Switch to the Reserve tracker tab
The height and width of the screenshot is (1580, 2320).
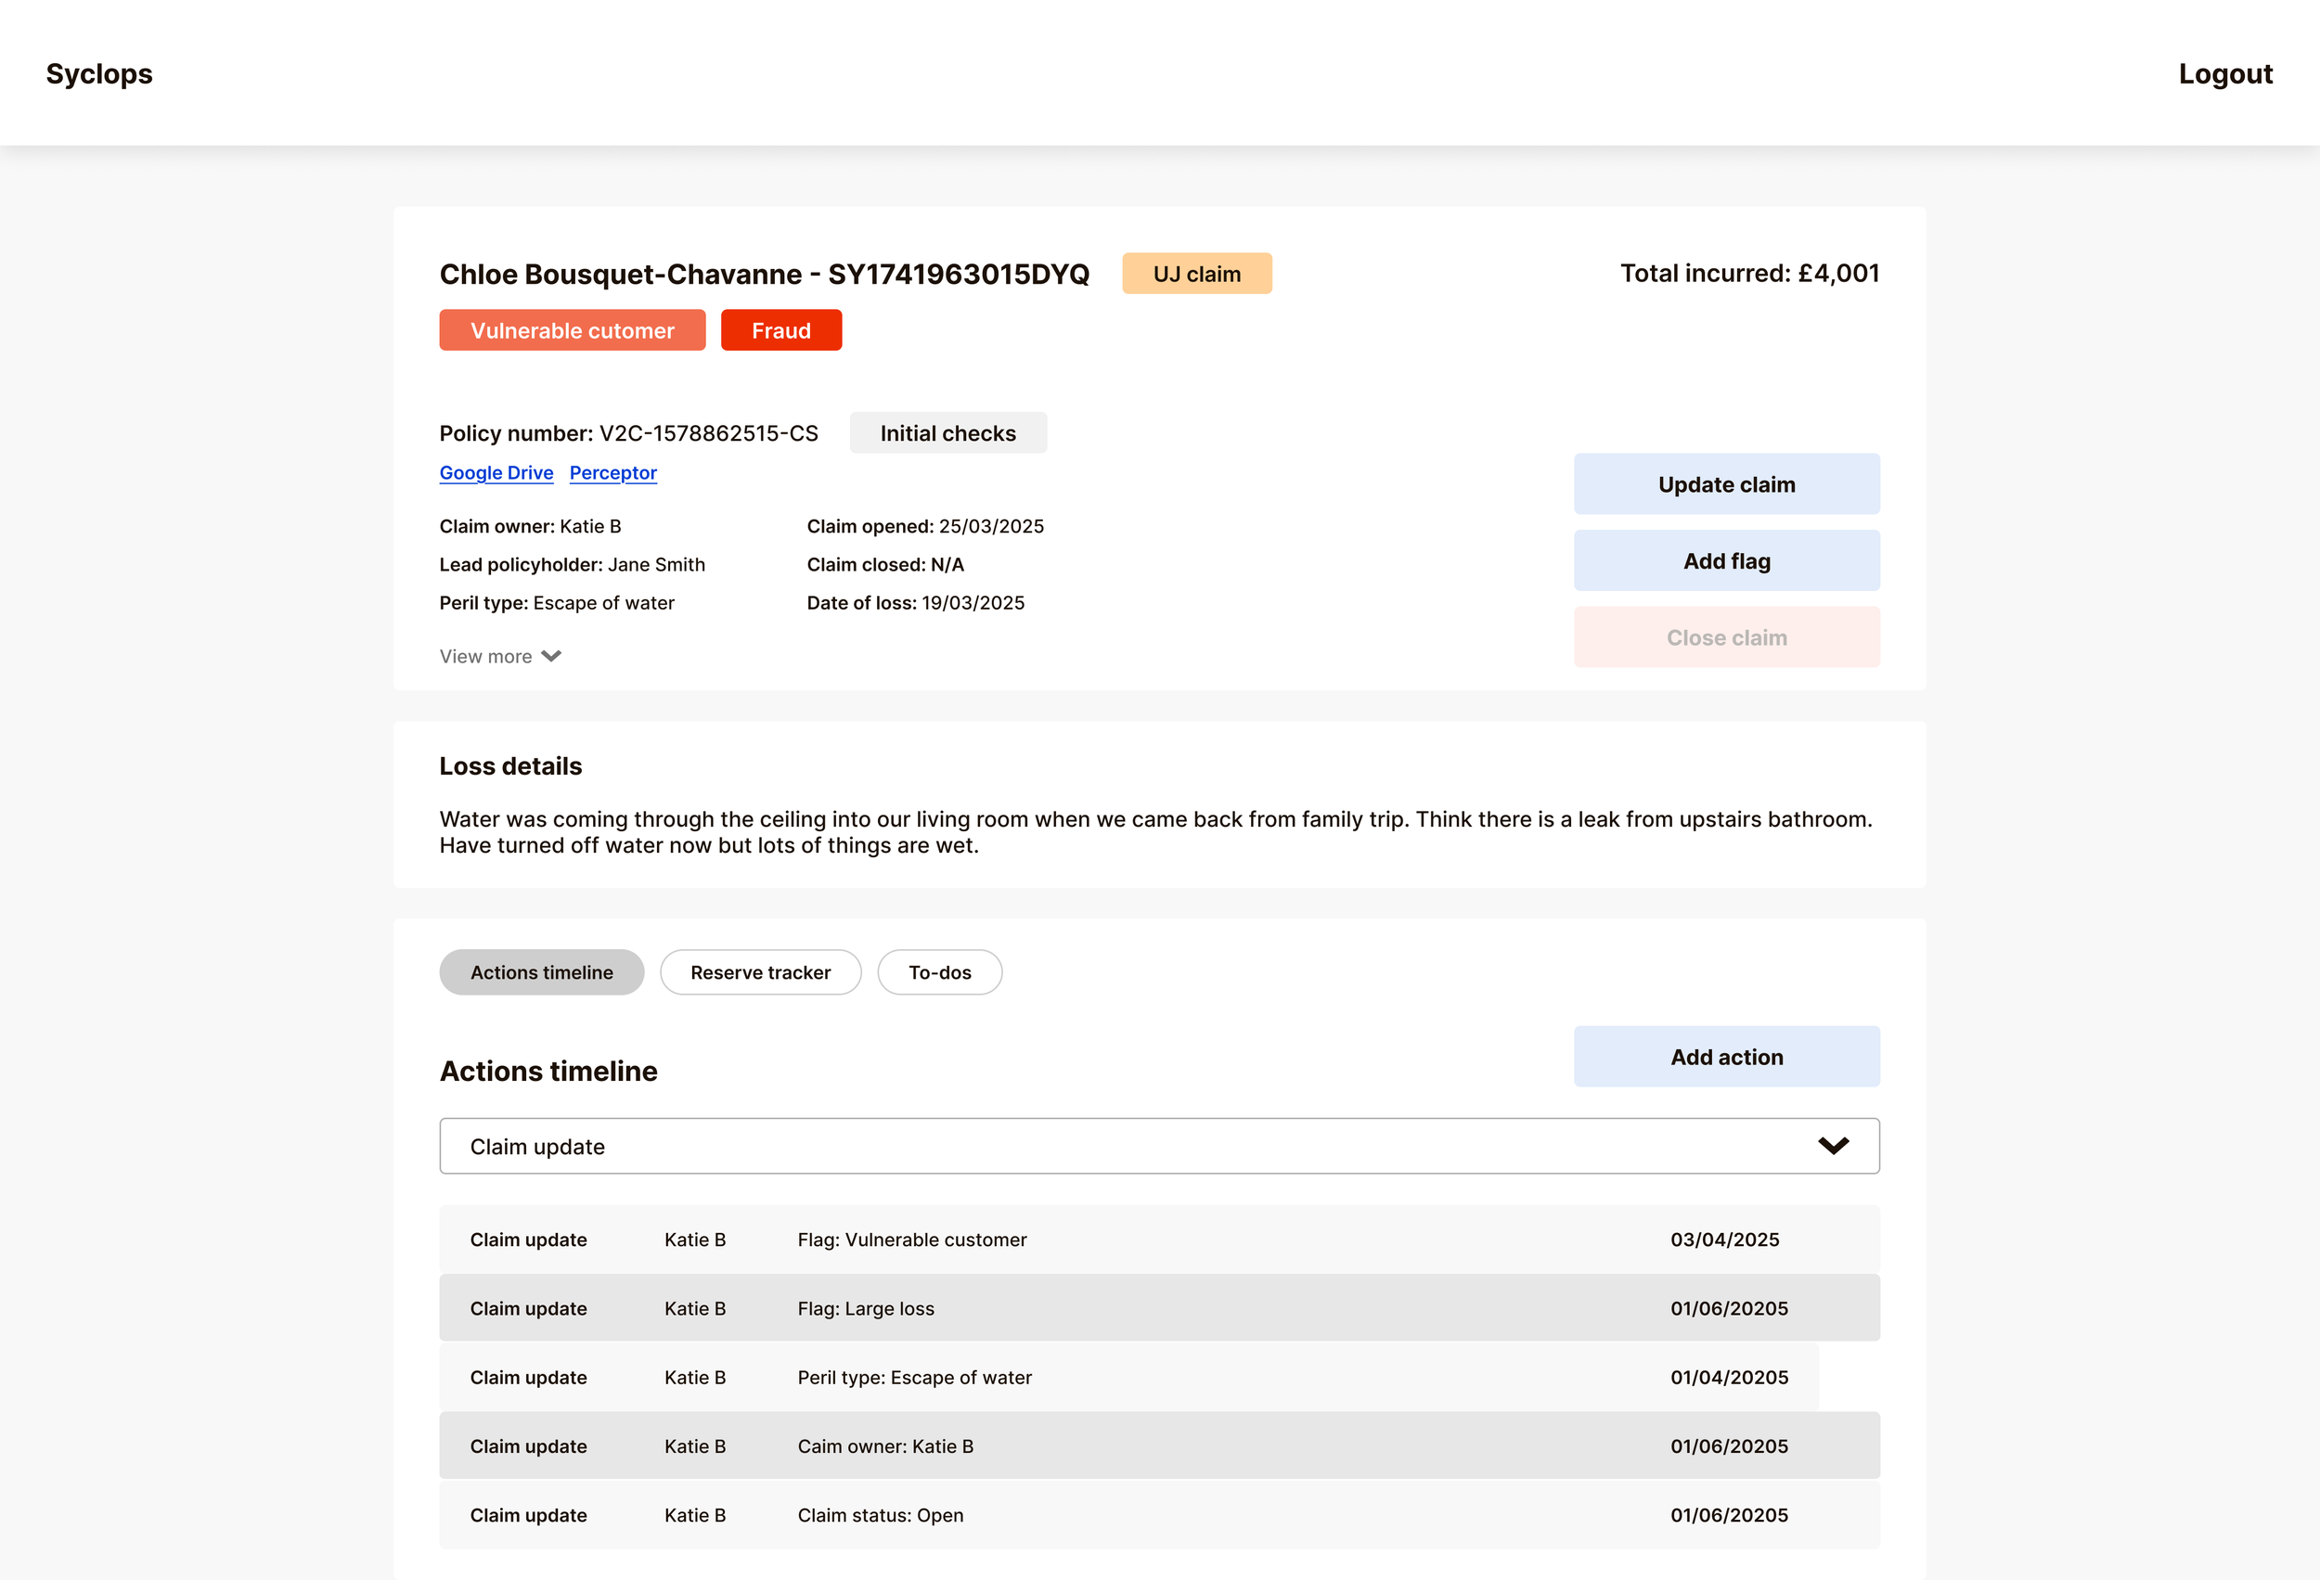point(760,972)
